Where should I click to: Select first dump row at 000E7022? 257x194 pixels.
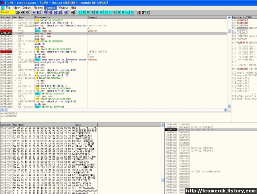[49, 128]
